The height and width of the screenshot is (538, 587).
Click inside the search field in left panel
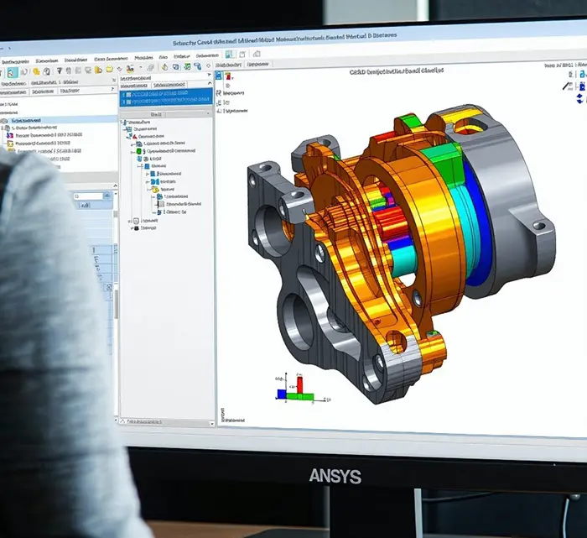coord(88,197)
